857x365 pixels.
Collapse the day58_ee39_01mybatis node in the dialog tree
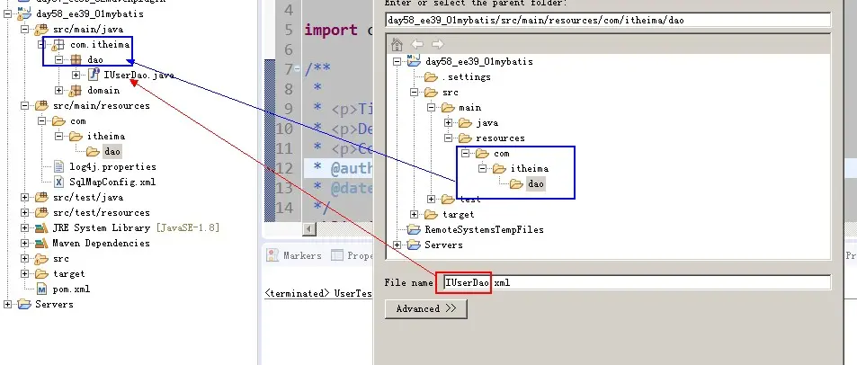tap(397, 62)
